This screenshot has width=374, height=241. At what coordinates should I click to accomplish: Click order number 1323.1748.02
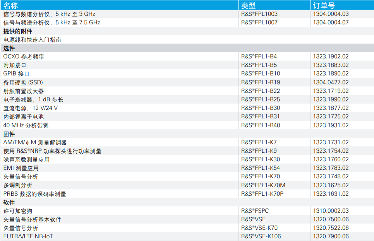point(331,177)
